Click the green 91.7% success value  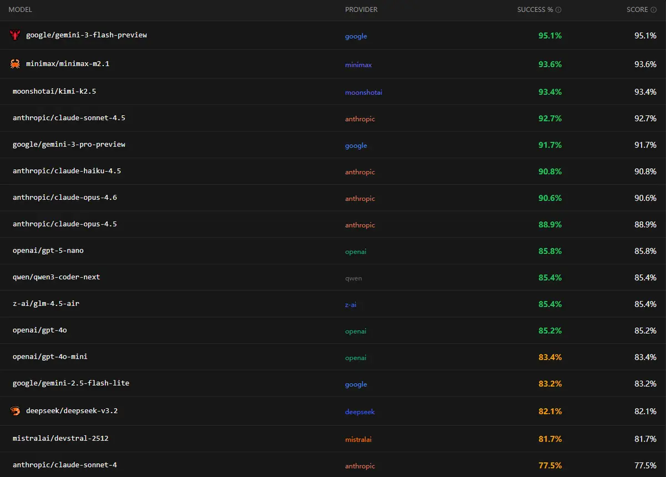click(x=550, y=145)
